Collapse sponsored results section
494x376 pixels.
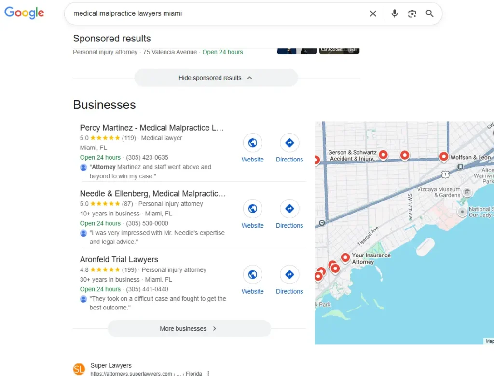pos(216,78)
